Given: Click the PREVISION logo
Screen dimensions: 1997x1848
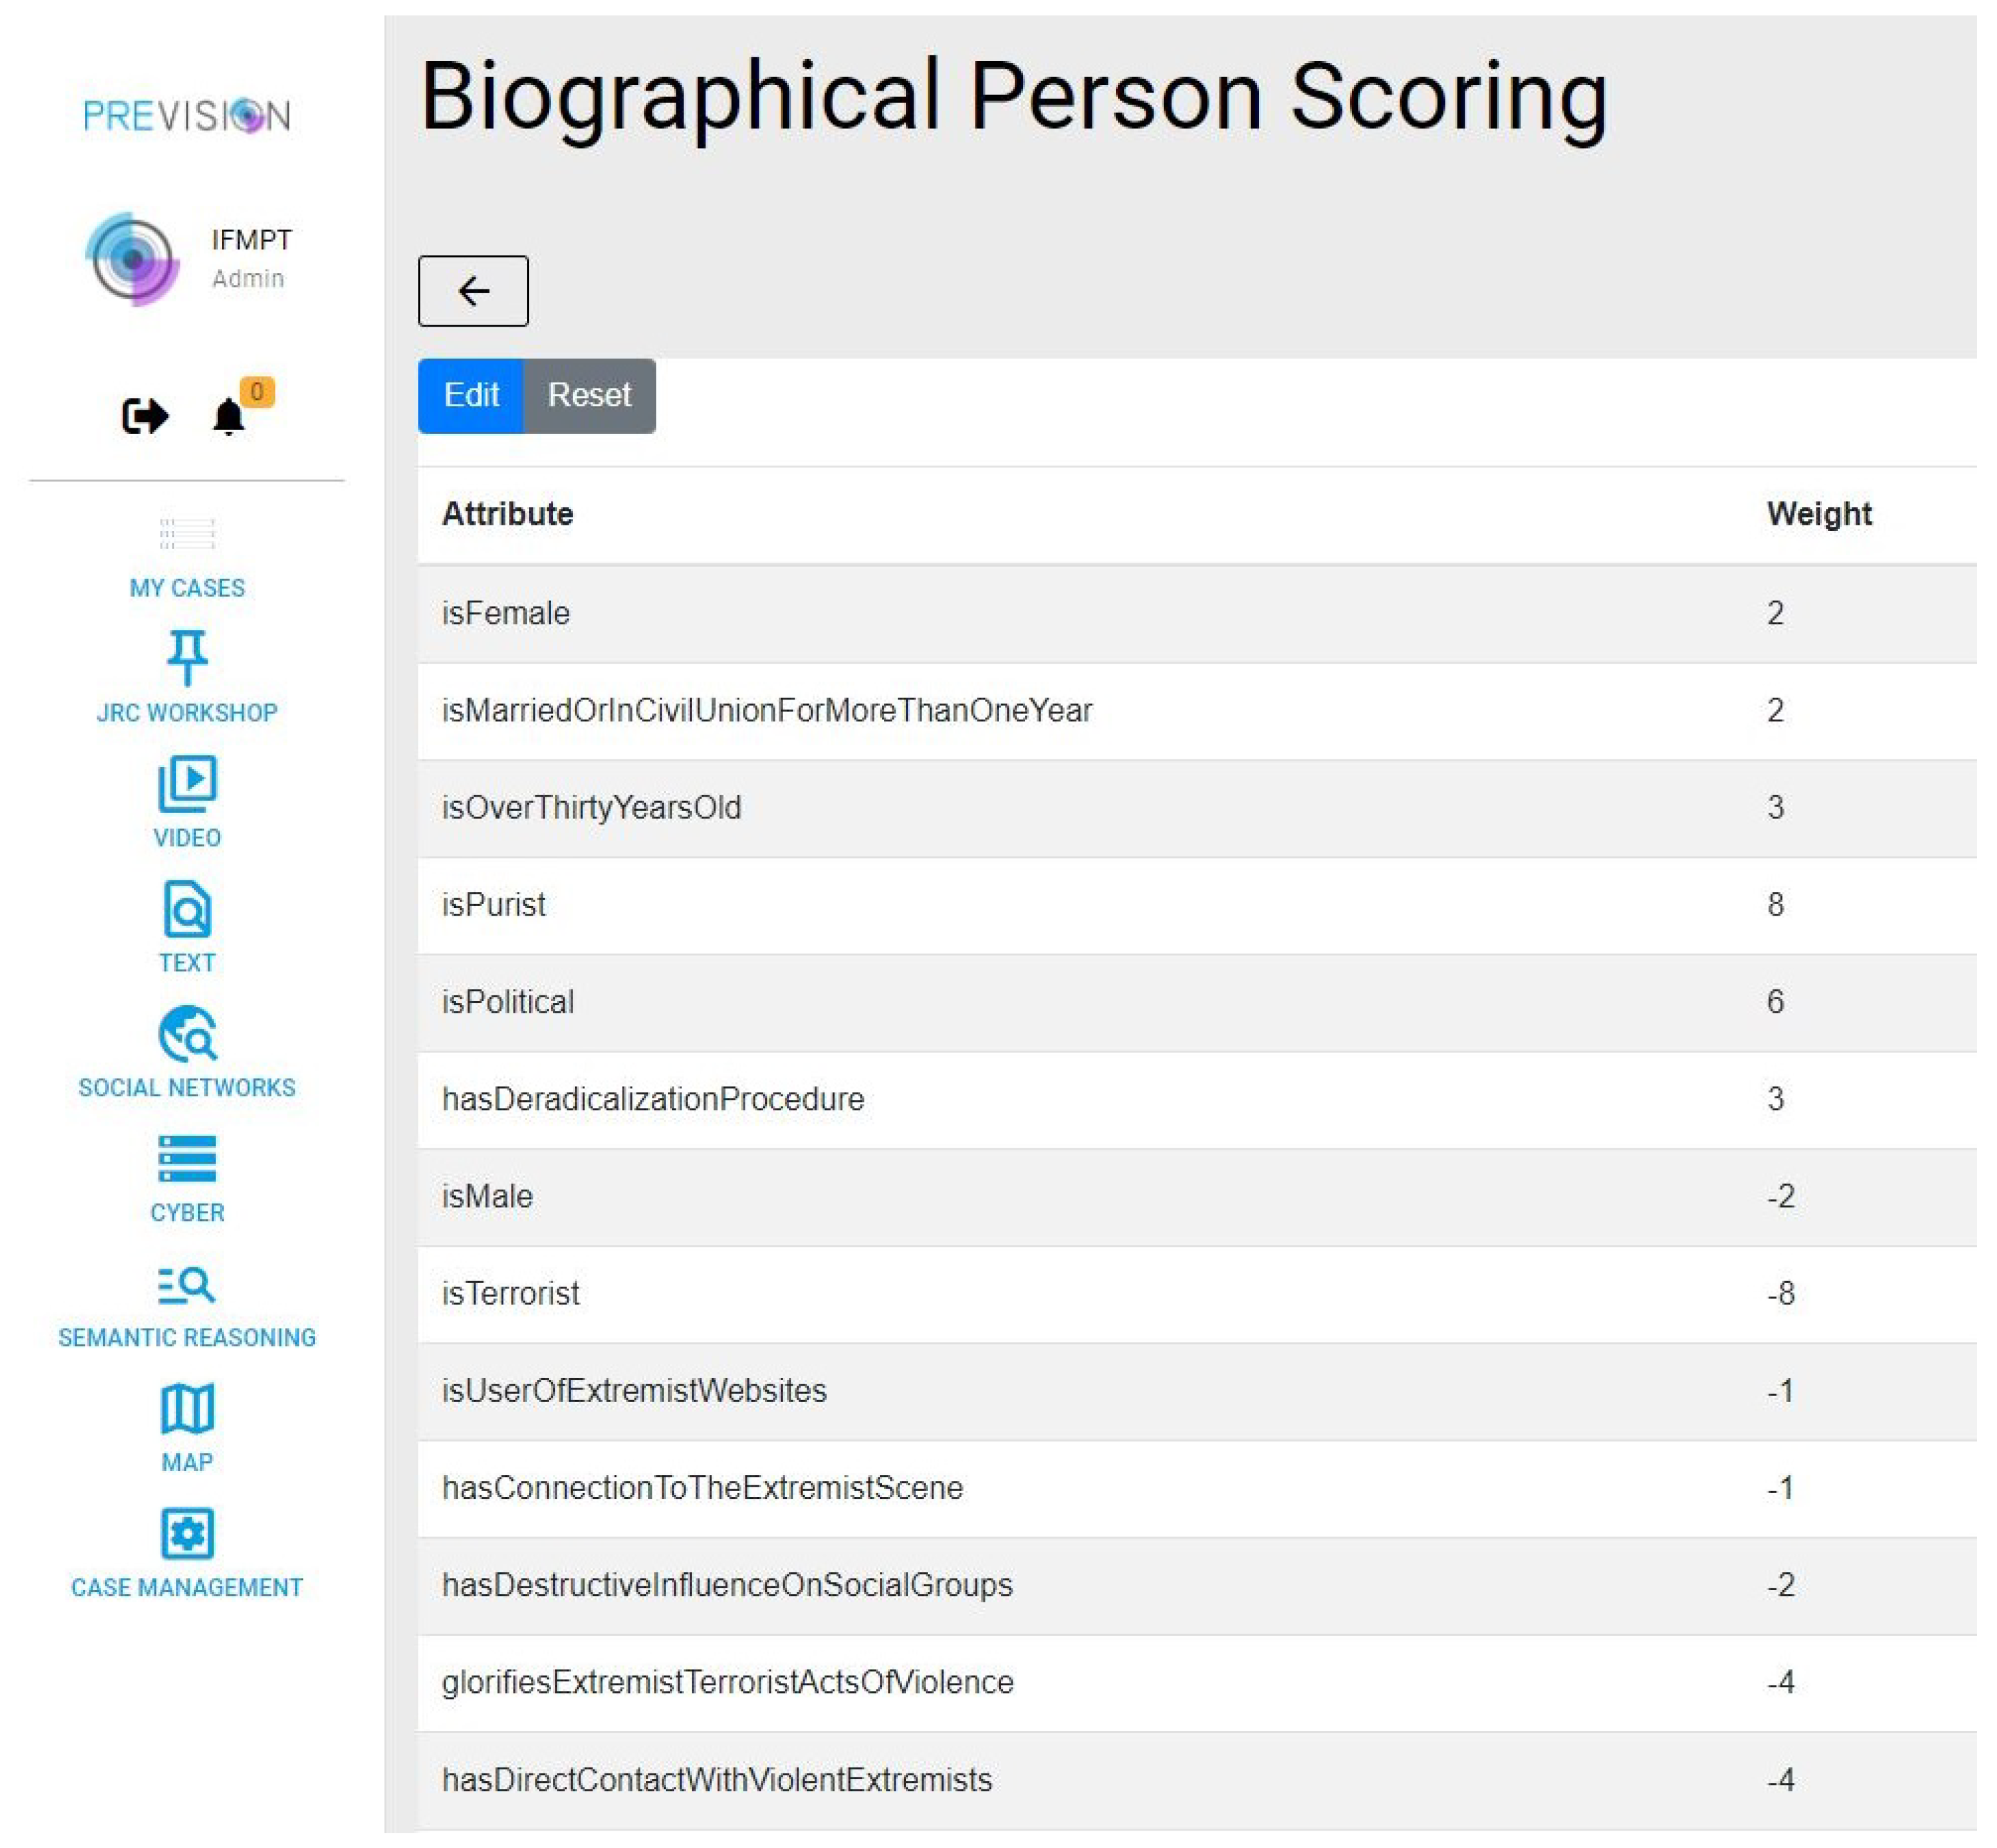Looking at the screenshot, I should point(187,116).
